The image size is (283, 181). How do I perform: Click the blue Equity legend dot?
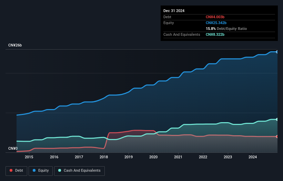(x=34, y=170)
